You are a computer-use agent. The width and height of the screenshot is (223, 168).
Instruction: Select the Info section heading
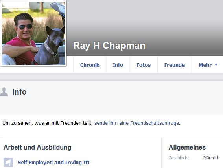pyautogui.click(x=19, y=92)
